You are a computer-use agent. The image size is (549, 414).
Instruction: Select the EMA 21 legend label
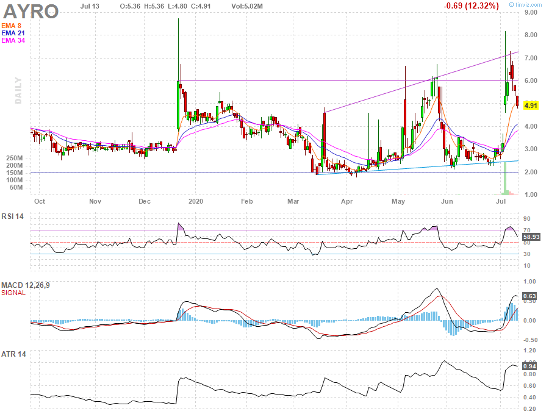click(13, 34)
